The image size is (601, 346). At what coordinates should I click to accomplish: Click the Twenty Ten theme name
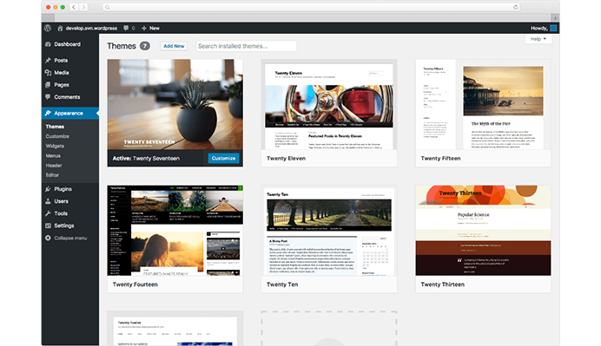point(282,284)
